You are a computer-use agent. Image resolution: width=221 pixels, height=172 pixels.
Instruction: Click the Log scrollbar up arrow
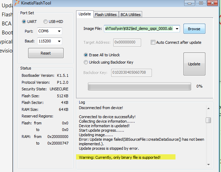208,108
